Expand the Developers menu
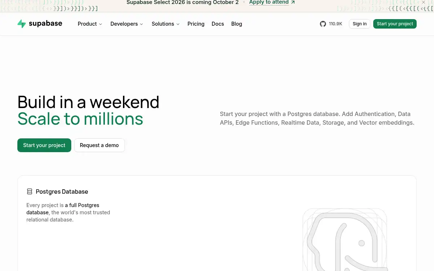The image size is (434, 271). click(x=127, y=24)
